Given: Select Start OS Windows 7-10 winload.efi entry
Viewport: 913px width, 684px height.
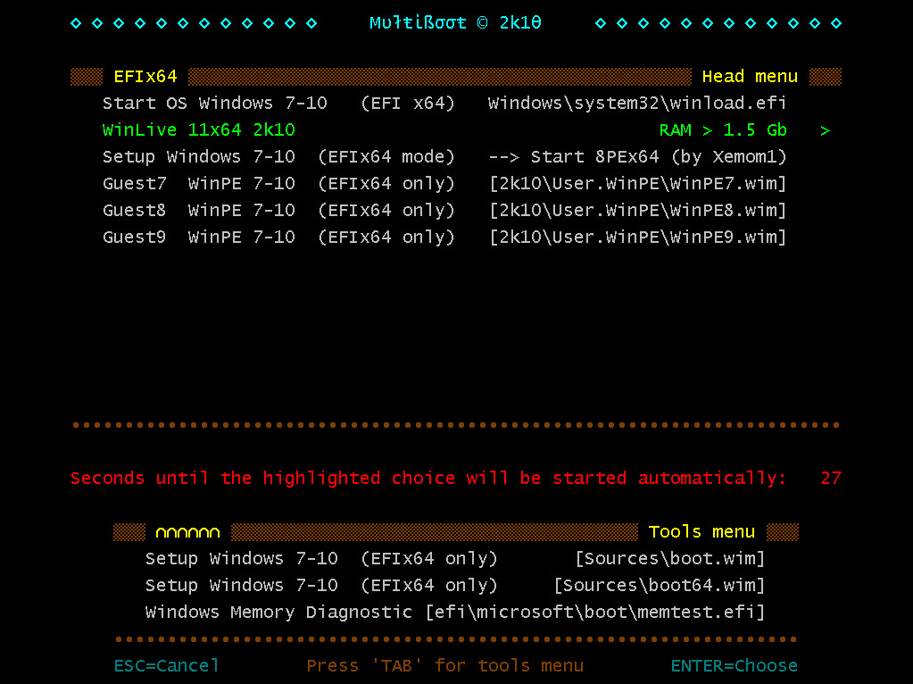Looking at the screenshot, I should (x=444, y=103).
